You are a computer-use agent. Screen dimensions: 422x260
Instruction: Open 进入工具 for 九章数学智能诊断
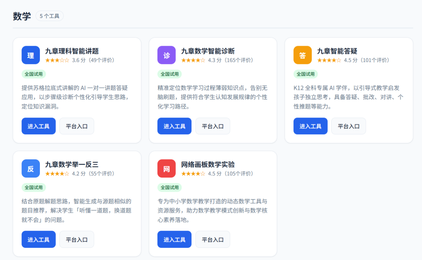pos(174,126)
